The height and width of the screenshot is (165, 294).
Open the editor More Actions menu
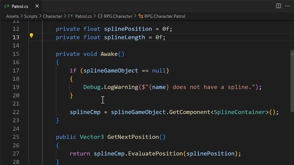[x=288, y=6]
